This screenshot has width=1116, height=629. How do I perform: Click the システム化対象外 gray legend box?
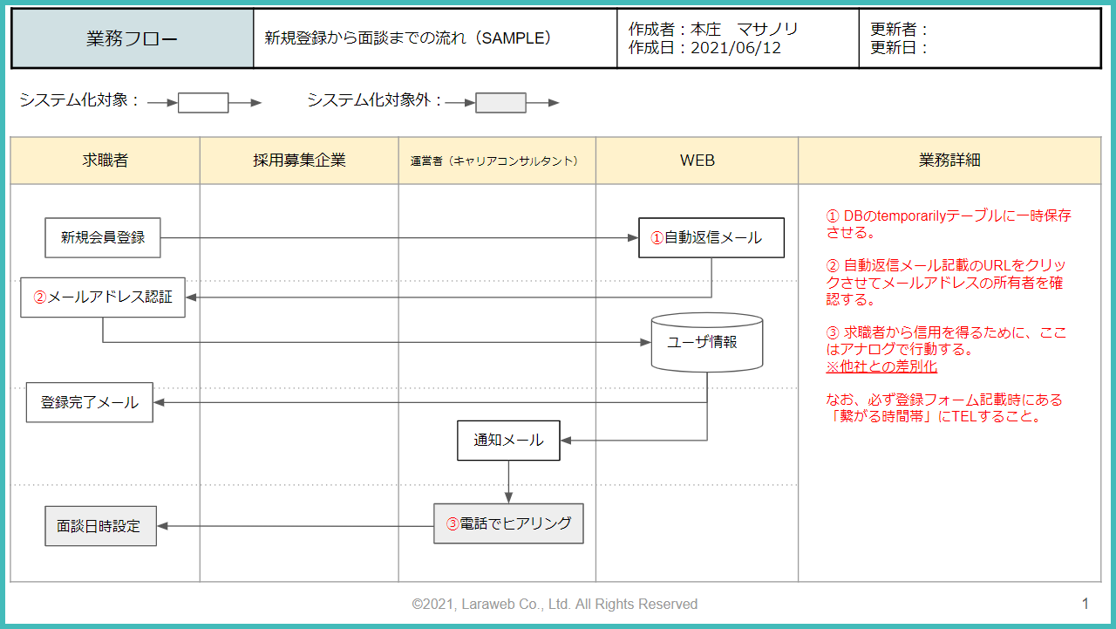(499, 102)
